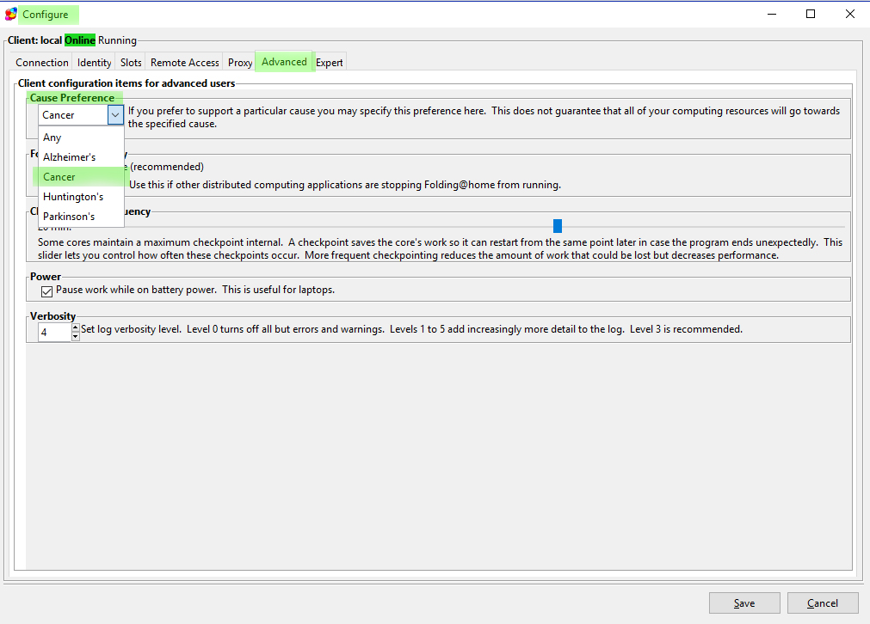Click the Save button
The height and width of the screenshot is (624, 870).
(744, 603)
